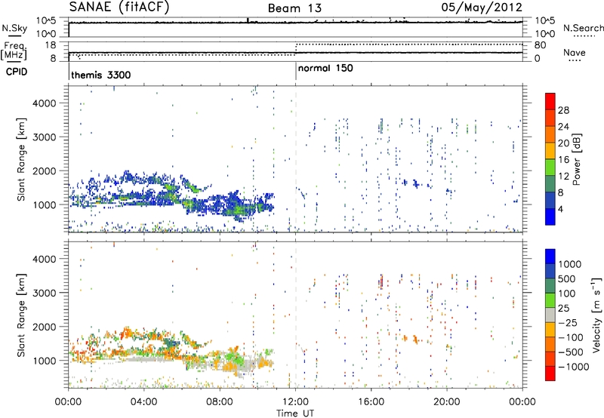The image size is (604, 418).
Task: Click the 'Power [dB]' colorbar title
Action: tap(577, 159)
